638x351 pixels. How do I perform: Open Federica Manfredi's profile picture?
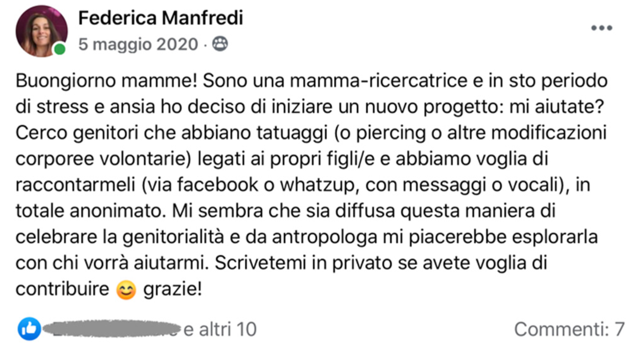pos(41,31)
